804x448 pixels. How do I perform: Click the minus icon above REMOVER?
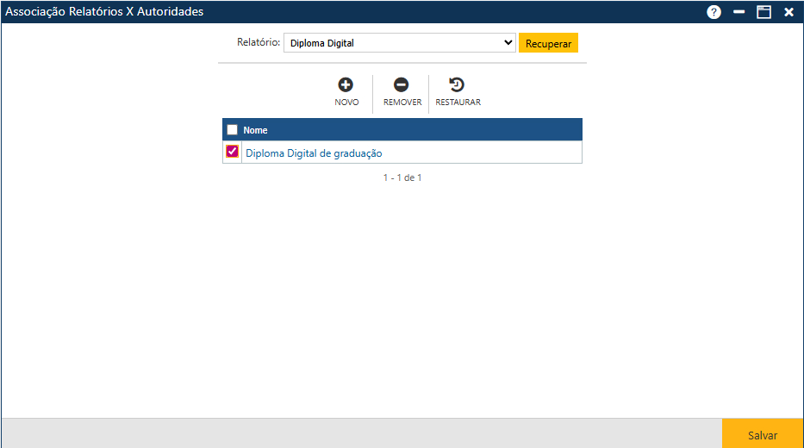click(x=402, y=84)
